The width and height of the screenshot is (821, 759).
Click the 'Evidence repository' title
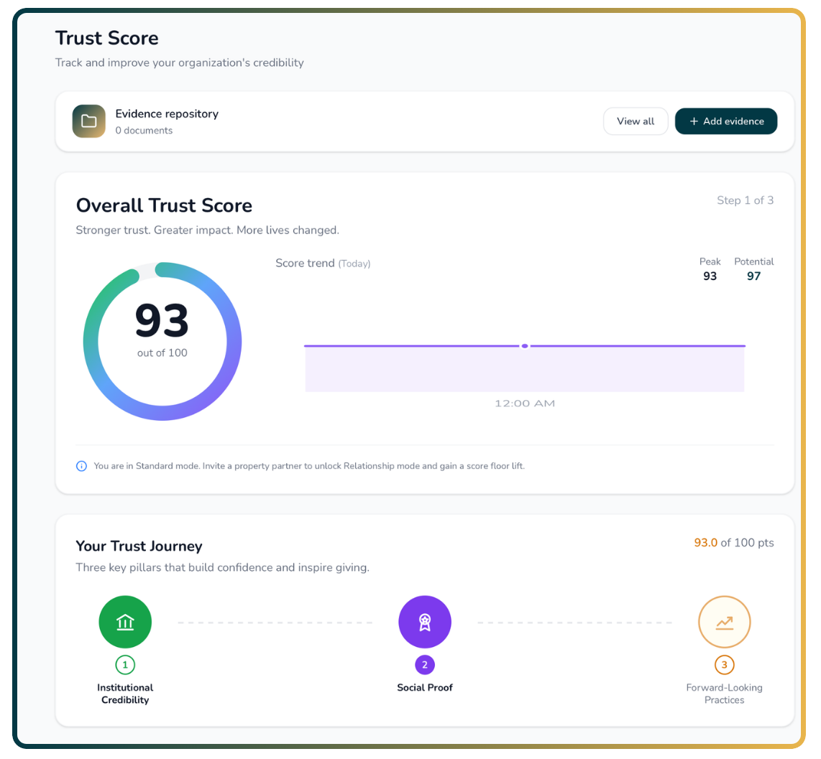[x=167, y=114]
